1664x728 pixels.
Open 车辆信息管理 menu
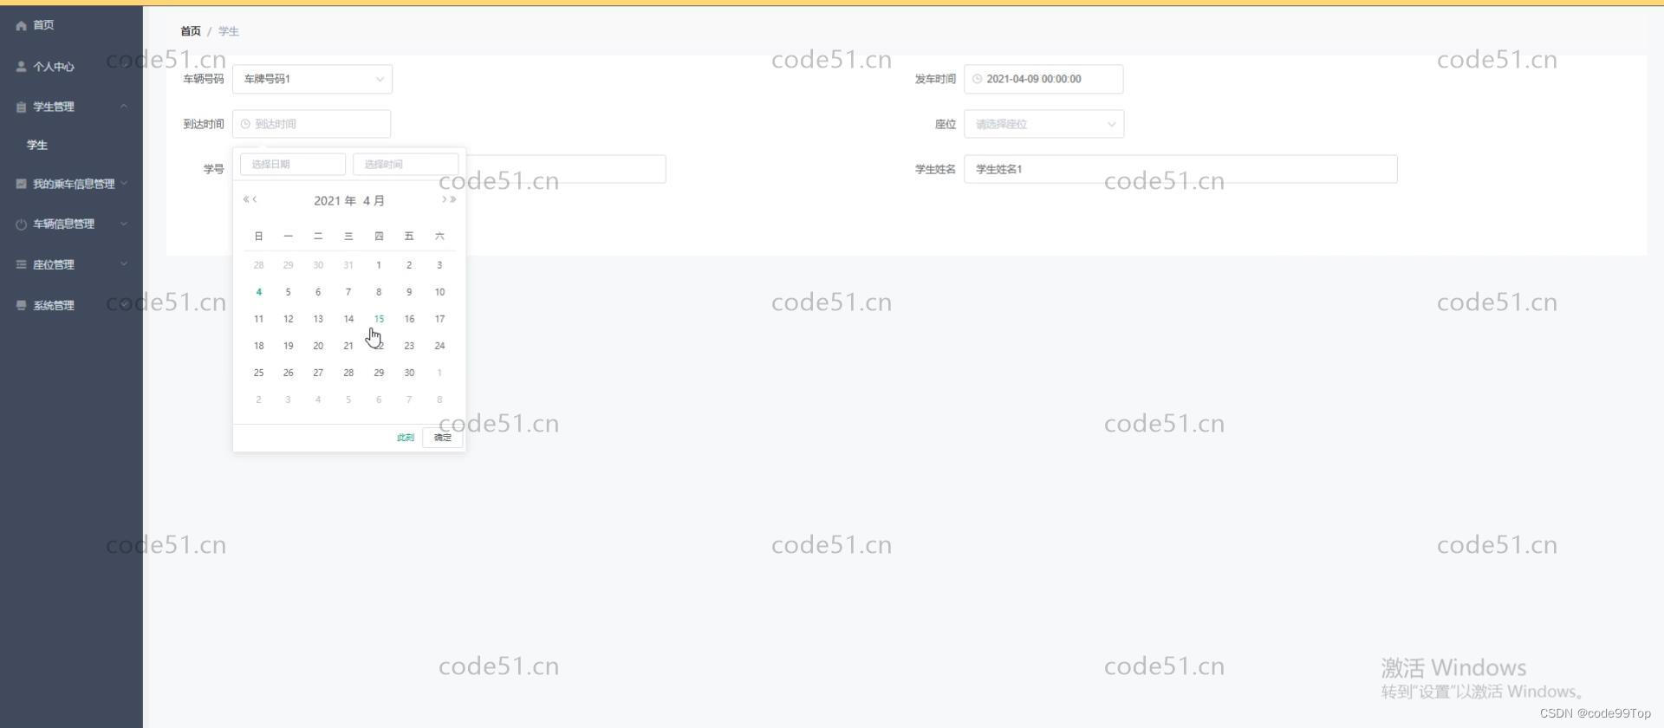click(63, 224)
